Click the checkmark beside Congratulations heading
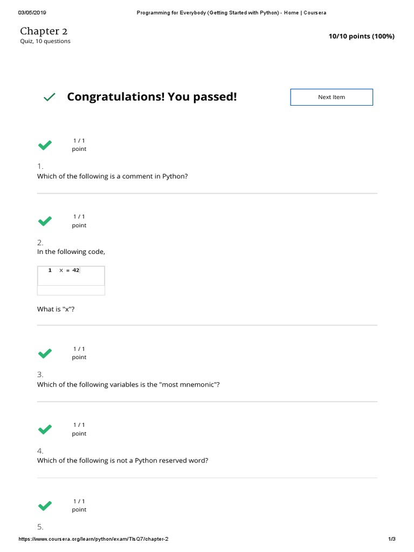Image resolution: width=414 pixels, height=552 pixels. coord(49,97)
